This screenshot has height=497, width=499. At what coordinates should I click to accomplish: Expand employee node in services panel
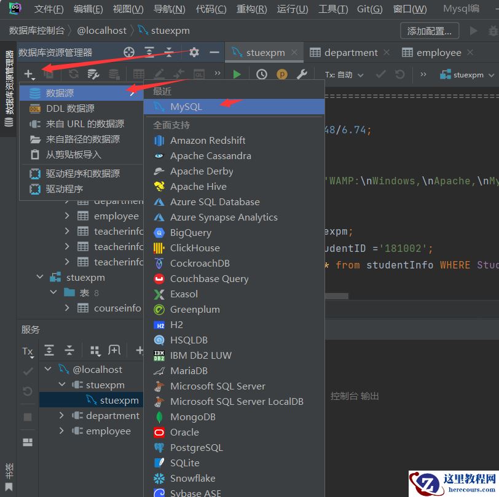pyautogui.click(x=61, y=431)
